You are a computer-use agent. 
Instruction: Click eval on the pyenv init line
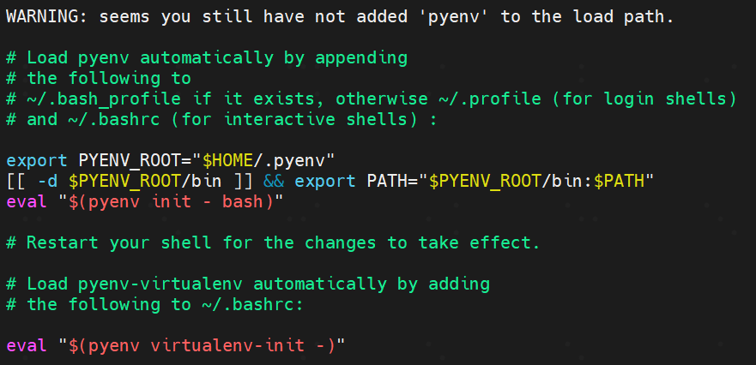coord(27,201)
